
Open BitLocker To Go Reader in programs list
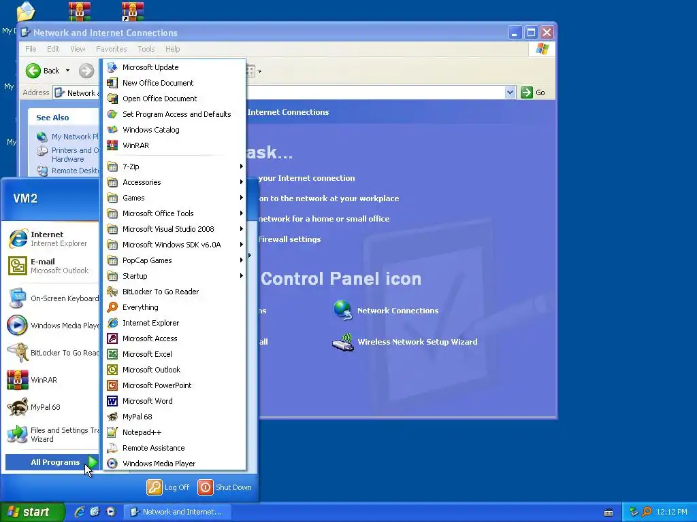click(x=175, y=292)
